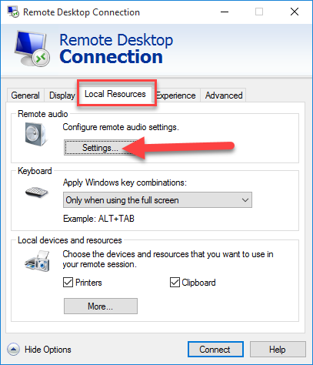Viewport: 313px width, 365px height.
Task: Minimize the Remote Desktop Connection window
Action: [225, 12]
